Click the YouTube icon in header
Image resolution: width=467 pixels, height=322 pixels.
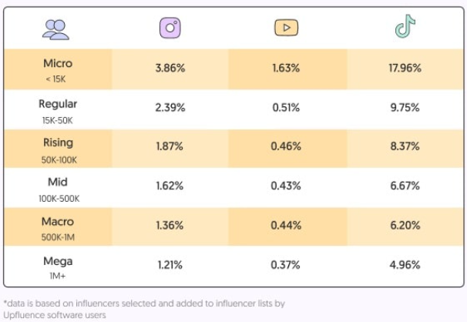(286, 29)
